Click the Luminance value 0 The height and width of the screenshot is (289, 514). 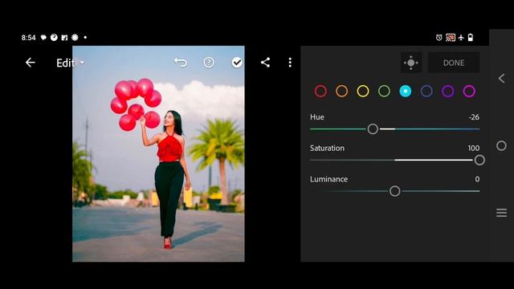tap(477, 179)
